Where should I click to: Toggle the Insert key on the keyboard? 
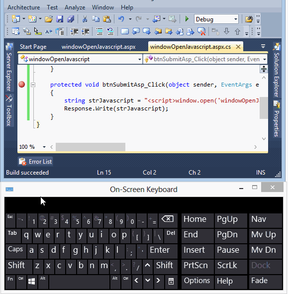[197, 251]
